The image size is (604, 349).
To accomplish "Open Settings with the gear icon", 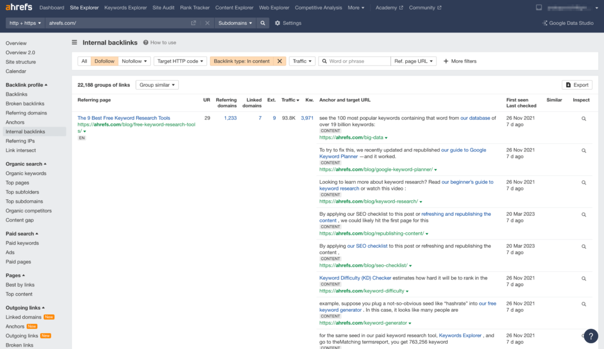I will [277, 23].
